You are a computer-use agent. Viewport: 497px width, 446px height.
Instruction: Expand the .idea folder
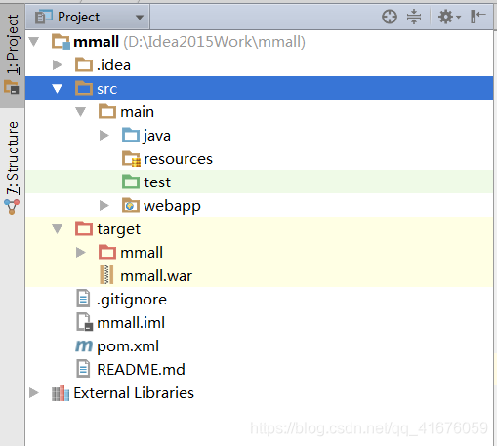[58, 65]
